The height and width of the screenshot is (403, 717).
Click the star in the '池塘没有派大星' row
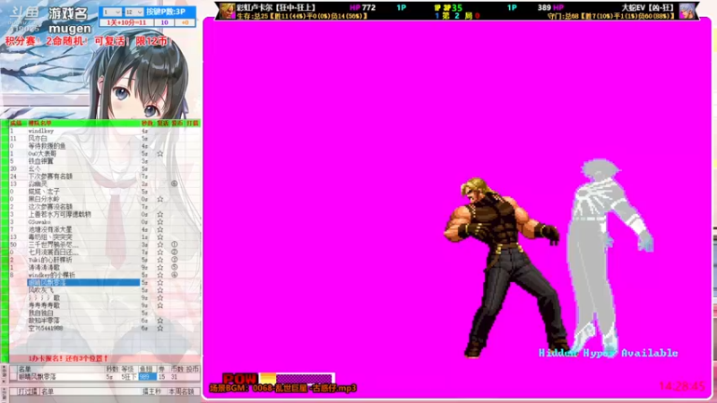pos(160,229)
